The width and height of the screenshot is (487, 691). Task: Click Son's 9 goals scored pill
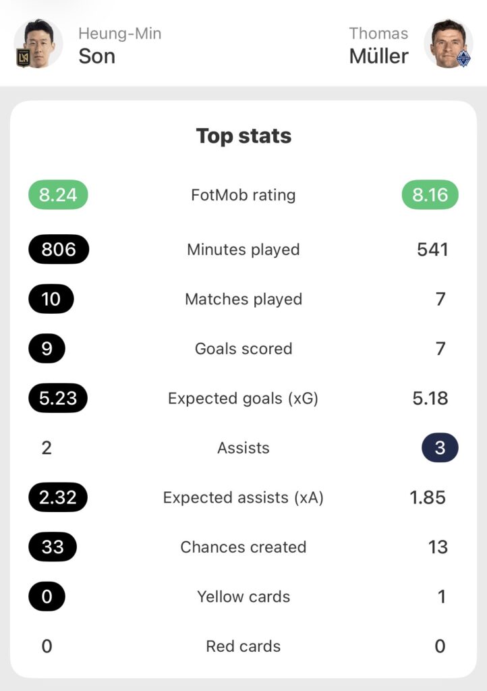47,349
